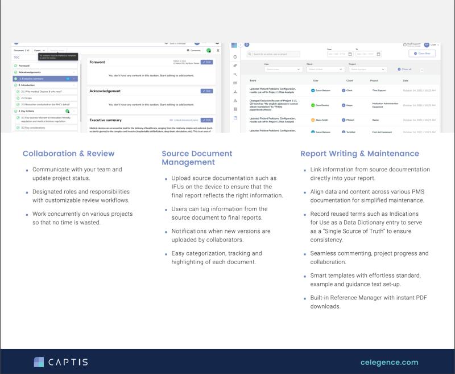The image size is (455, 374).
Task: Open the User filter dropdown
Action: 283,69
